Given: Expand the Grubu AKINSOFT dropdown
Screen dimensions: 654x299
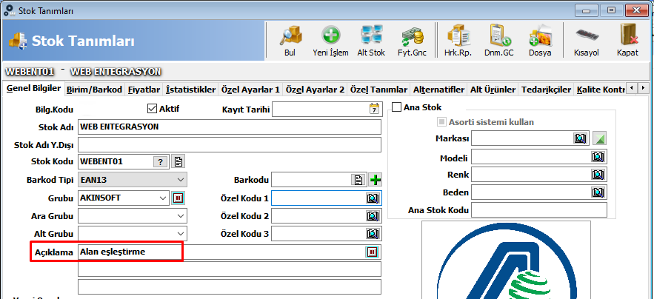Looking at the screenshot, I should (163, 198).
